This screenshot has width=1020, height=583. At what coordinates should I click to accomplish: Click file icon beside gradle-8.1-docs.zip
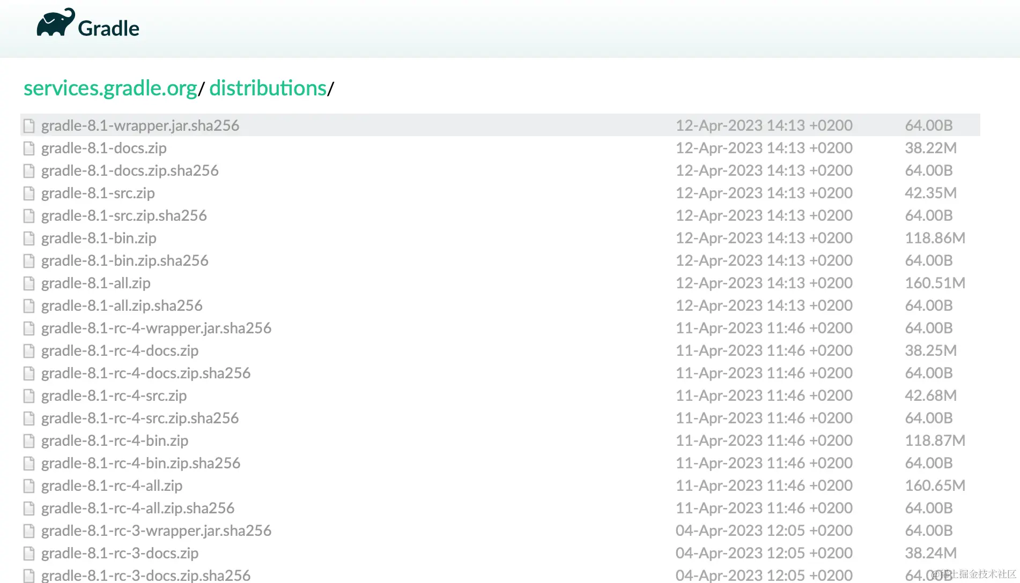coord(29,148)
